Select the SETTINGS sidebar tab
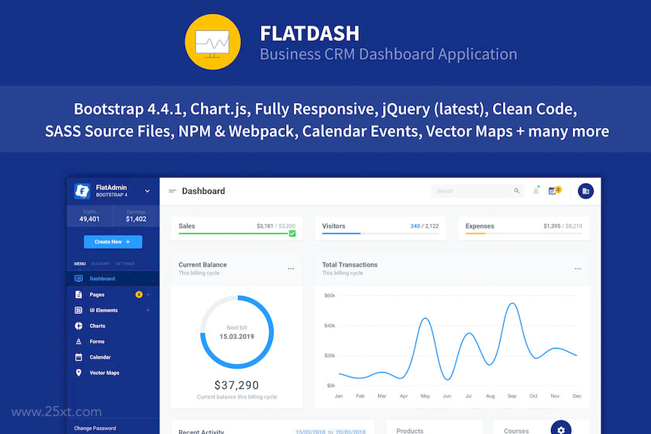The image size is (651, 434). tap(125, 263)
